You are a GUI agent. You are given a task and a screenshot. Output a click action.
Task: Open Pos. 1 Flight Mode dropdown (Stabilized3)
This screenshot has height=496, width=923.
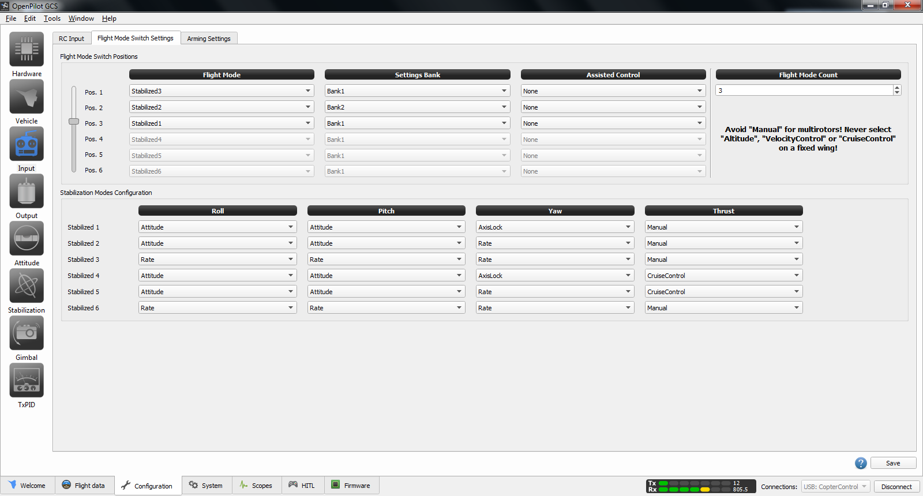click(222, 91)
